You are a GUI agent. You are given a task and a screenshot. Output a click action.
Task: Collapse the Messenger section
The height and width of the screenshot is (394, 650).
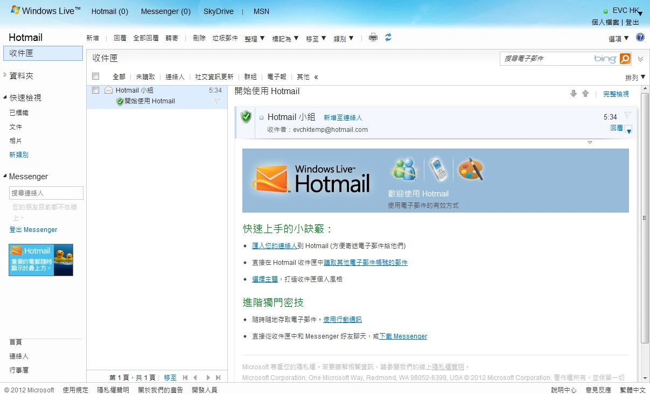click(5, 176)
